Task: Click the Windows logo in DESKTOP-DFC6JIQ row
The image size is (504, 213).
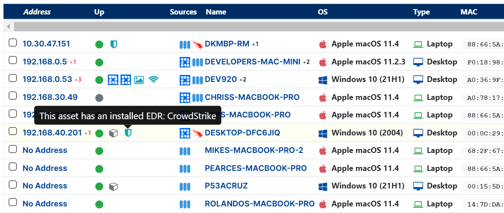Action: click(x=323, y=133)
